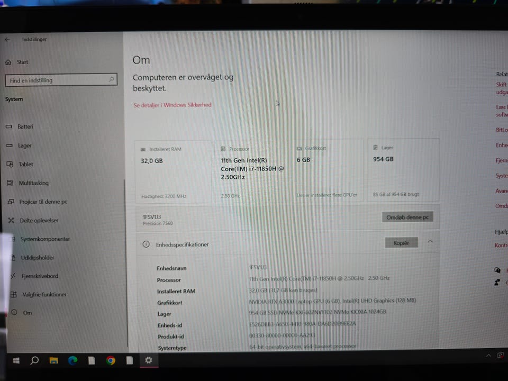
Task: Click the Lager 954 GB card
Action: 403,170
